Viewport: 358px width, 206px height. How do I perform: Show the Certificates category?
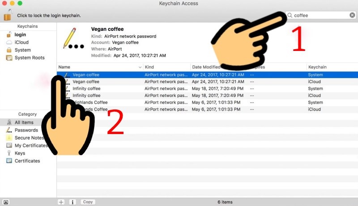click(x=27, y=161)
